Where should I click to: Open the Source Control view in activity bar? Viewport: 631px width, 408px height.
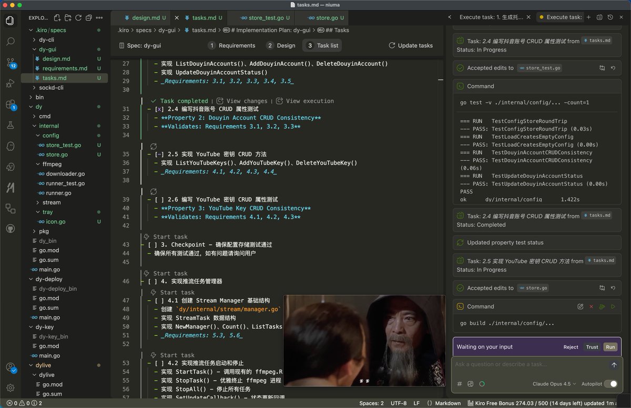coord(9,62)
